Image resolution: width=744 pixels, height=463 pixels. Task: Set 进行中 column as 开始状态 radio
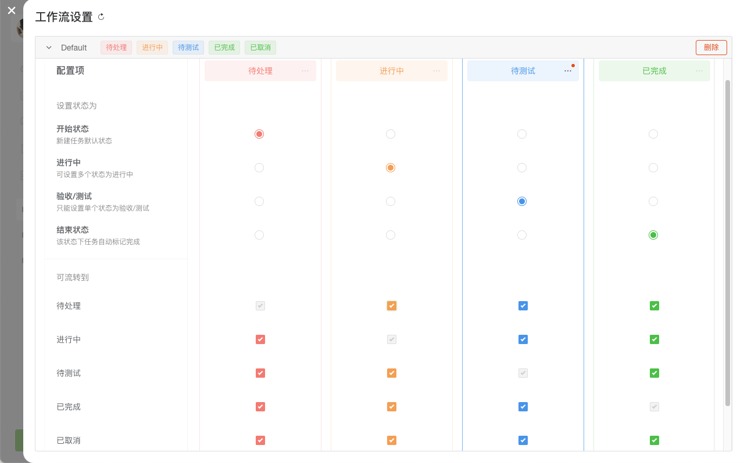391,134
